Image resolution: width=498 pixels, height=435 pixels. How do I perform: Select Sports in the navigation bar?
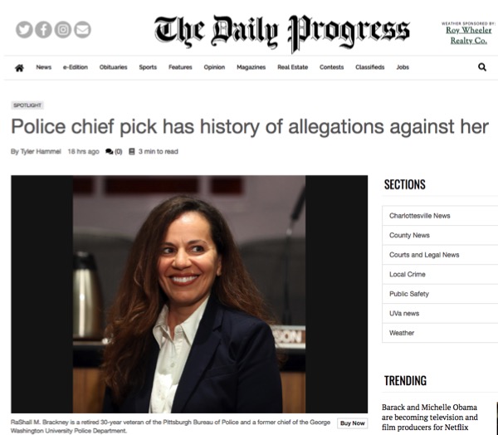pyautogui.click(x=148, y=67)
